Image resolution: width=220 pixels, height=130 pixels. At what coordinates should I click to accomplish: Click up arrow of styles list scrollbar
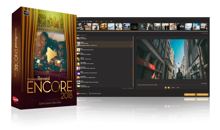coord(133,37)
